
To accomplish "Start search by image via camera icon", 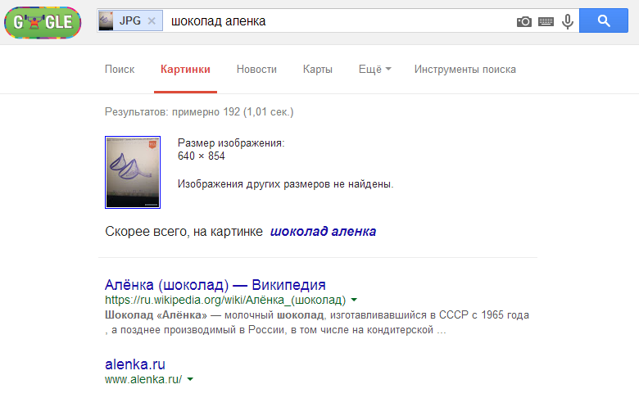I will tap(524, 21).
